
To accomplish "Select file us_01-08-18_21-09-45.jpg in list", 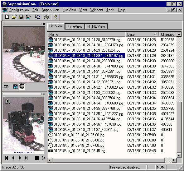I will [x=80, y=151].
